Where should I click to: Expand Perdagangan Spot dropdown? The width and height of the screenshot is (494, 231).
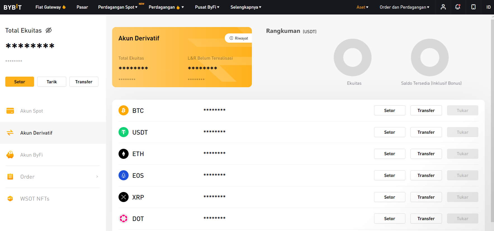tap(118, 7)
